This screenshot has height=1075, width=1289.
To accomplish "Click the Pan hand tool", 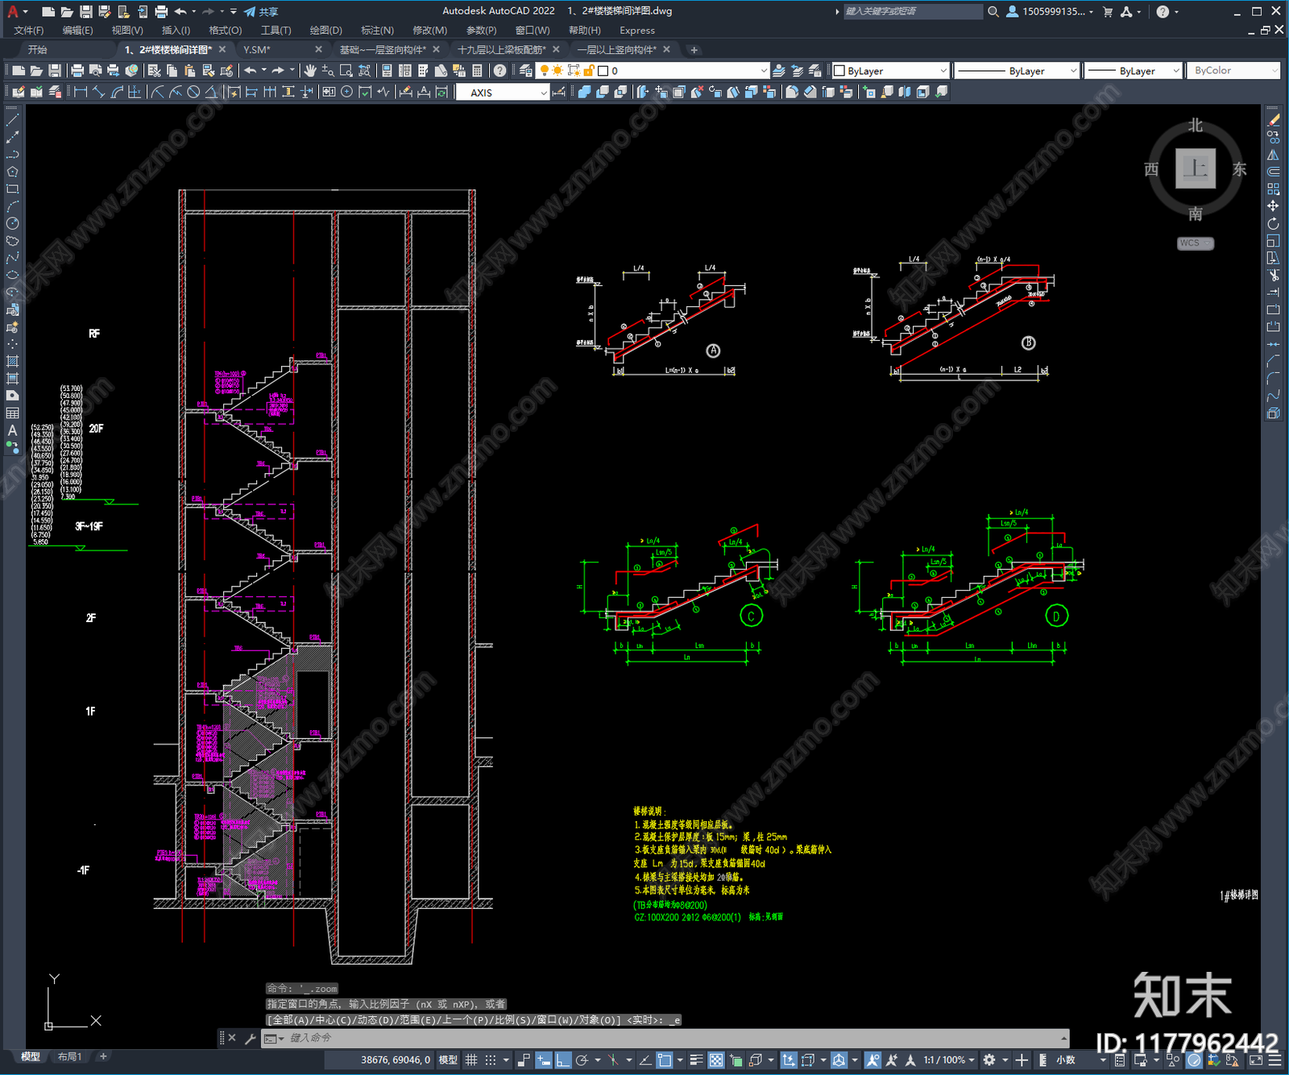I will [310, 71].
